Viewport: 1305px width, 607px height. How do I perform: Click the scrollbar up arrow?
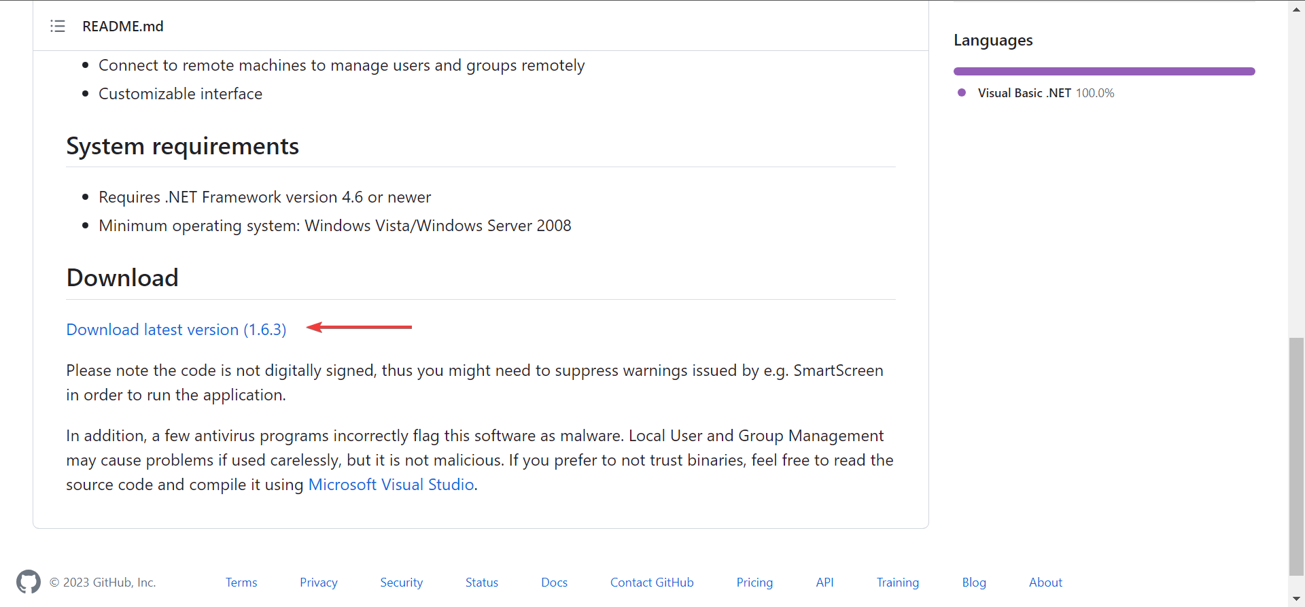1295,9
